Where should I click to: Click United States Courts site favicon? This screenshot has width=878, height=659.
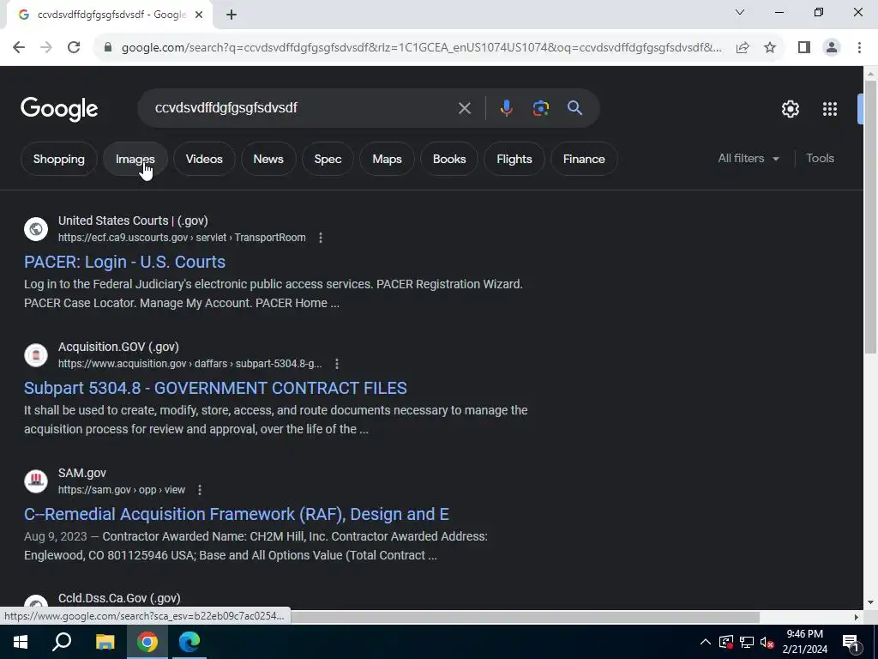tap(36, 229)
